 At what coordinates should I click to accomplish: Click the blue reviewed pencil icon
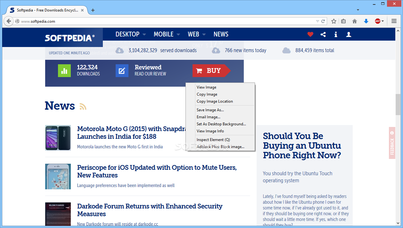tap(122, 71)
